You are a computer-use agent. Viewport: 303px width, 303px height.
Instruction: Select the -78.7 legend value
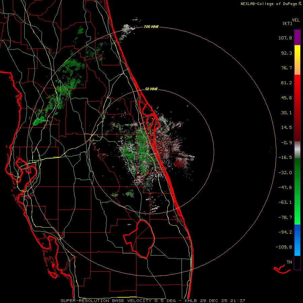pos(285,217)
